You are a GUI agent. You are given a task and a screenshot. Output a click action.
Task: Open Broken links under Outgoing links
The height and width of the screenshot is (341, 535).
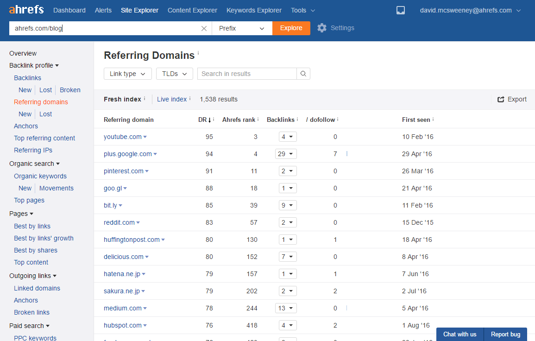[32, 312]
